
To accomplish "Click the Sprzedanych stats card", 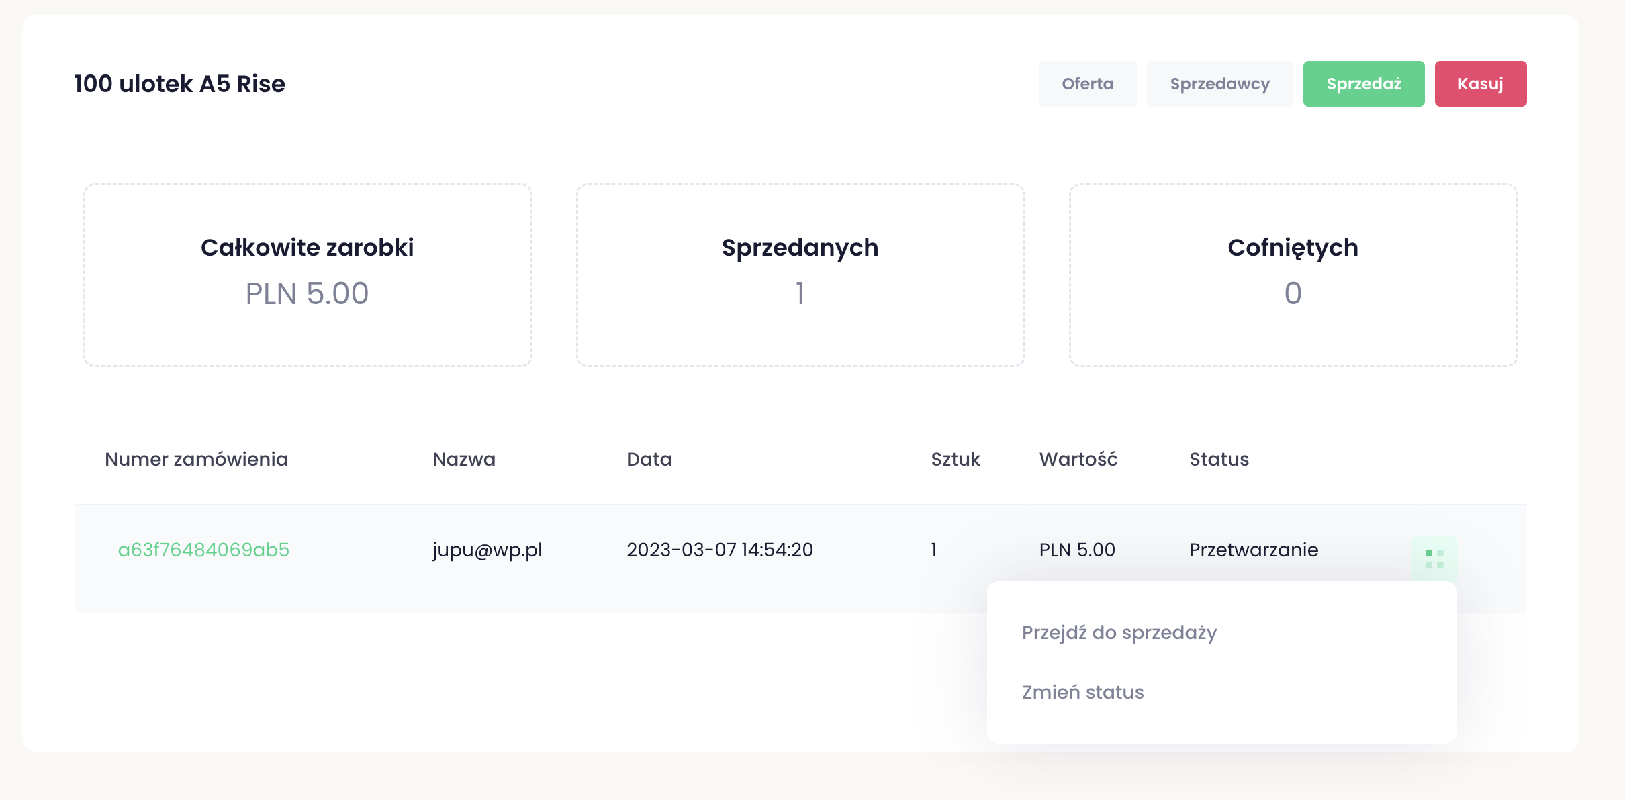I will tap(800, 275).
